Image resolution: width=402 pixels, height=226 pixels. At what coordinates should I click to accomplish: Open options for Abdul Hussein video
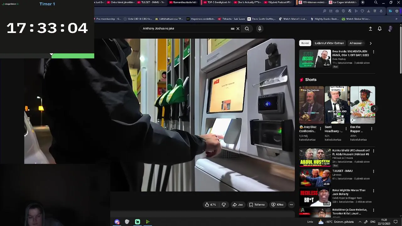[373, 151]
